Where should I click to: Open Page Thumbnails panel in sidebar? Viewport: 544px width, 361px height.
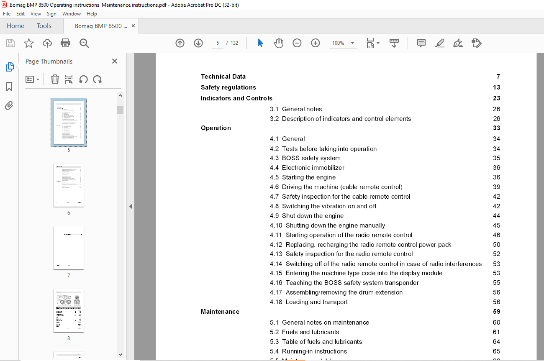click(9, 67)
